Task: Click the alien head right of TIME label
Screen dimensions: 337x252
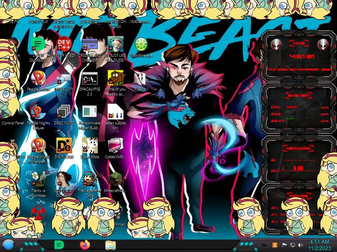Action: click(x=323, y=45)
